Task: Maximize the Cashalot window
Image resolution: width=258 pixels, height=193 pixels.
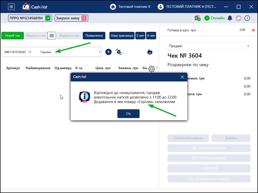Action: coord(239,7)
